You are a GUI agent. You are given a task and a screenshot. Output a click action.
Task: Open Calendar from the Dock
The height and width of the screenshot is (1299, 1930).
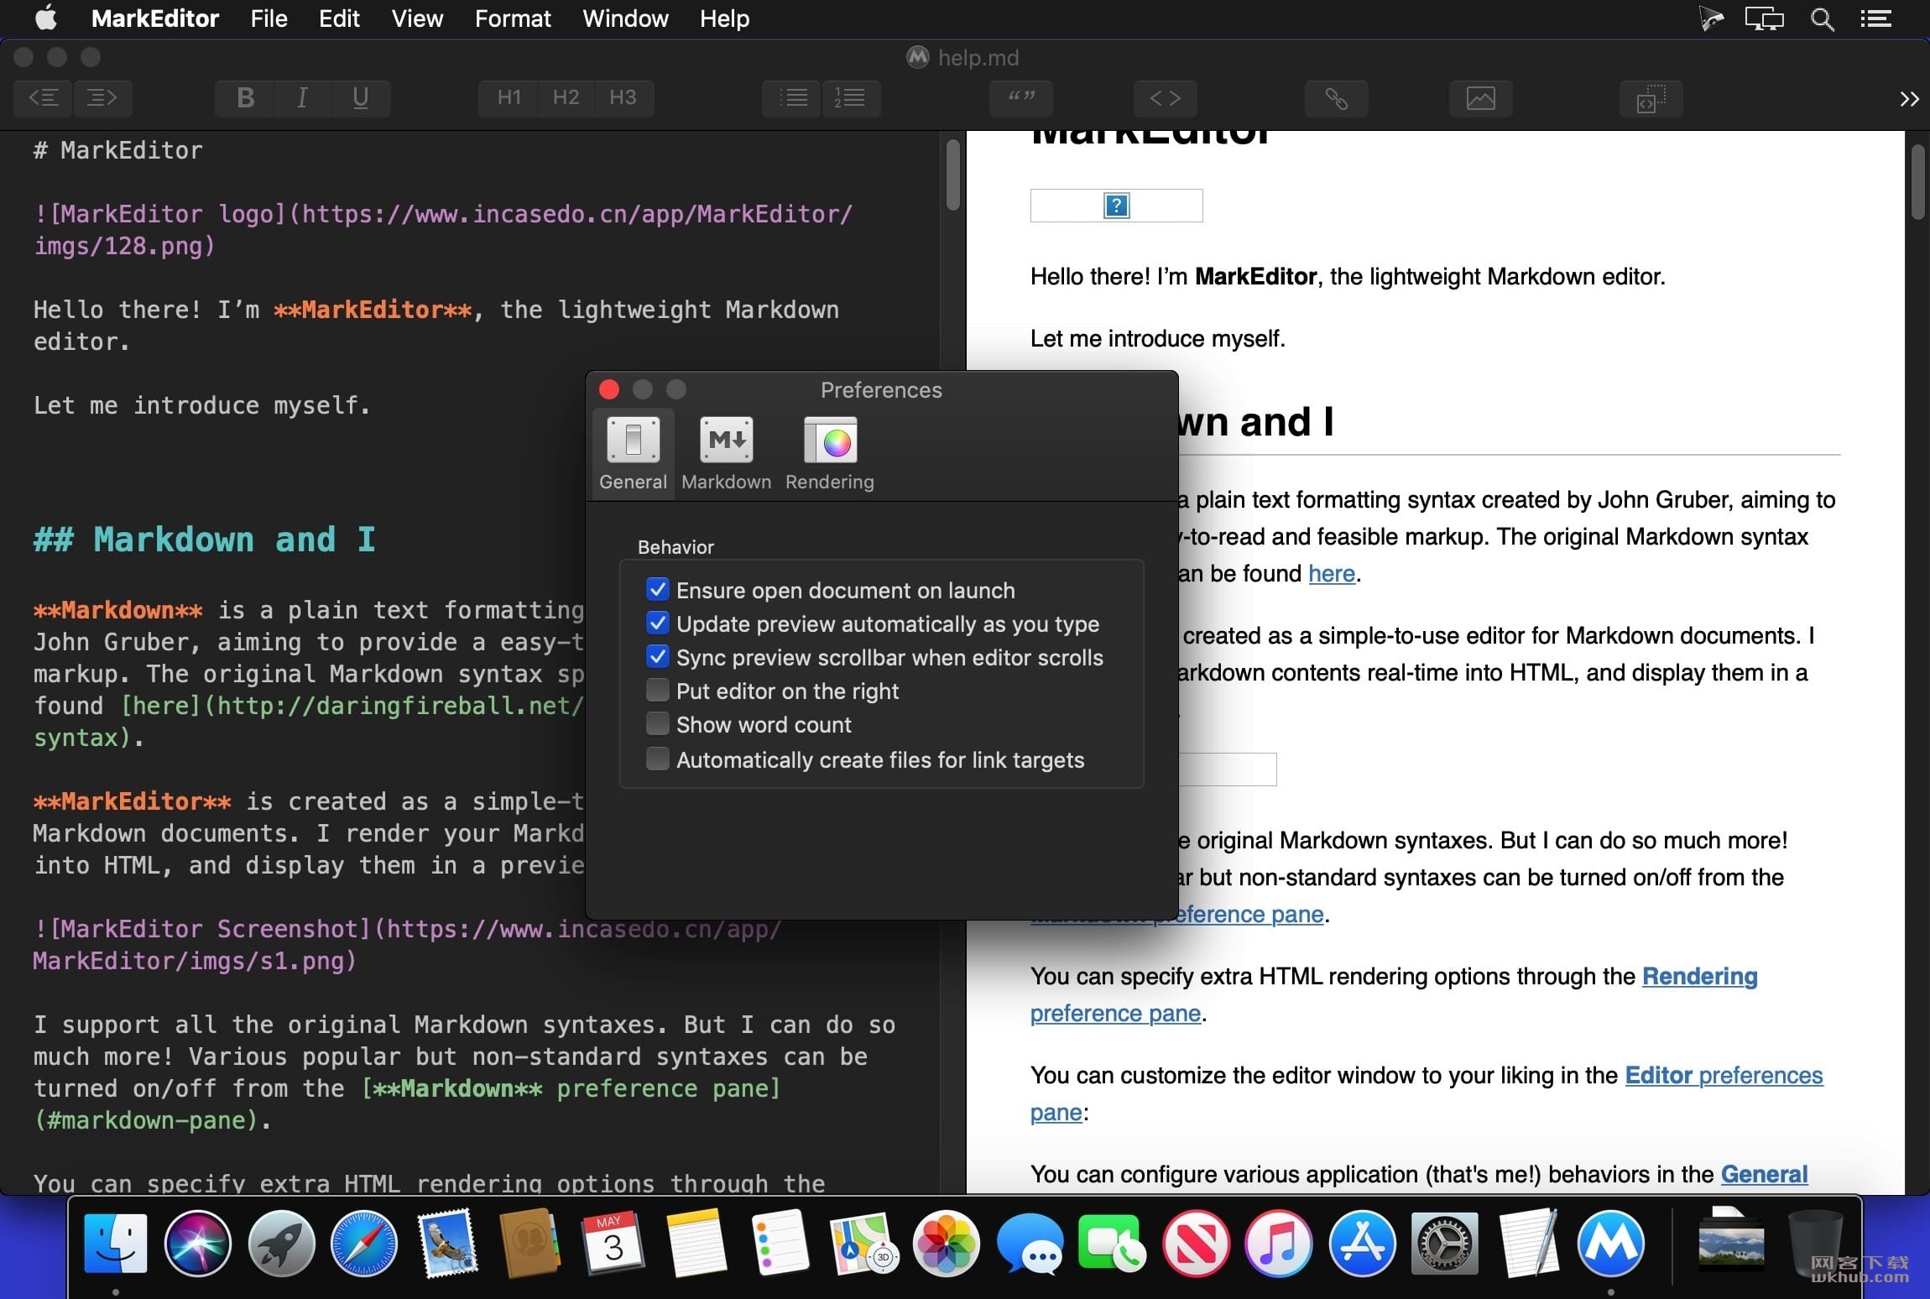click(x=613, y=1243)
